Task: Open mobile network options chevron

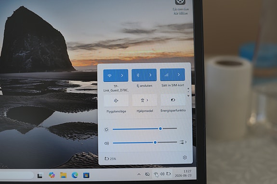Action: 179,74
